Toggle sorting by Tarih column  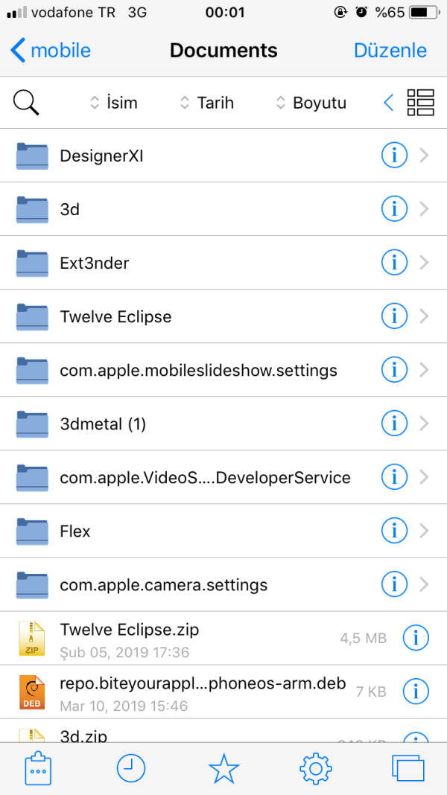[209, 103]
